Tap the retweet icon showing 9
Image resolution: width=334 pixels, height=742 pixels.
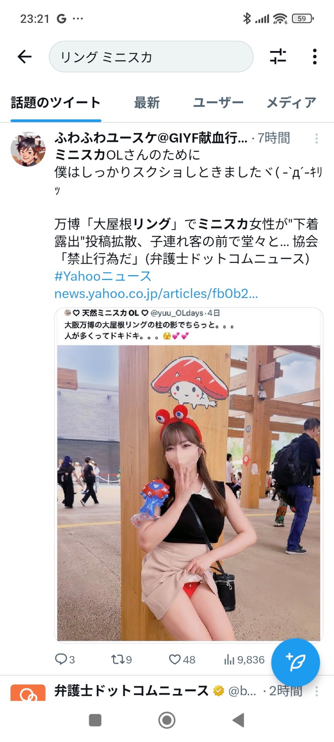(121, 659)
